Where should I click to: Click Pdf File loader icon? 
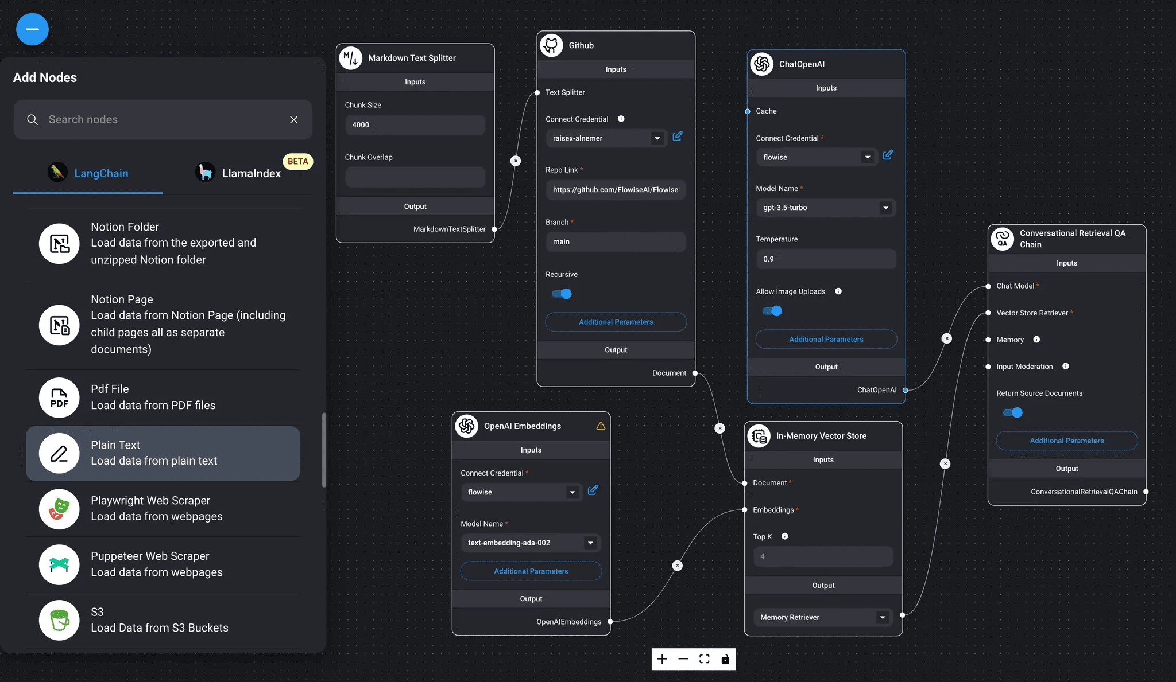(59, 397)
